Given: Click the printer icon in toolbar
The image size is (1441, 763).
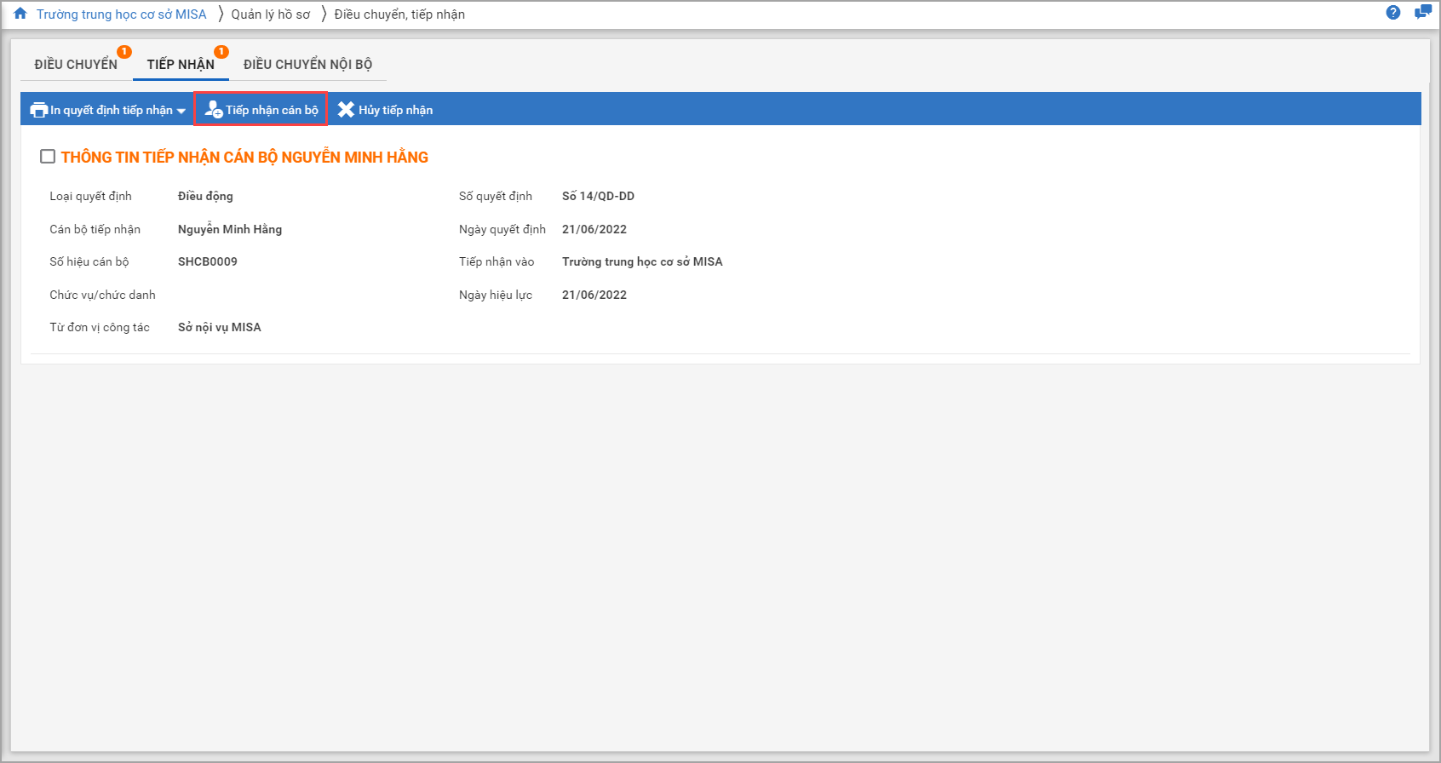Looking at the screenshot, I should (39, 110).
